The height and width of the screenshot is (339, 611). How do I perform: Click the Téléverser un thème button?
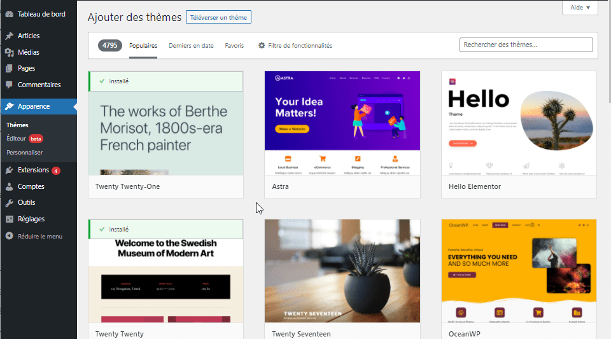pos(218,17)
